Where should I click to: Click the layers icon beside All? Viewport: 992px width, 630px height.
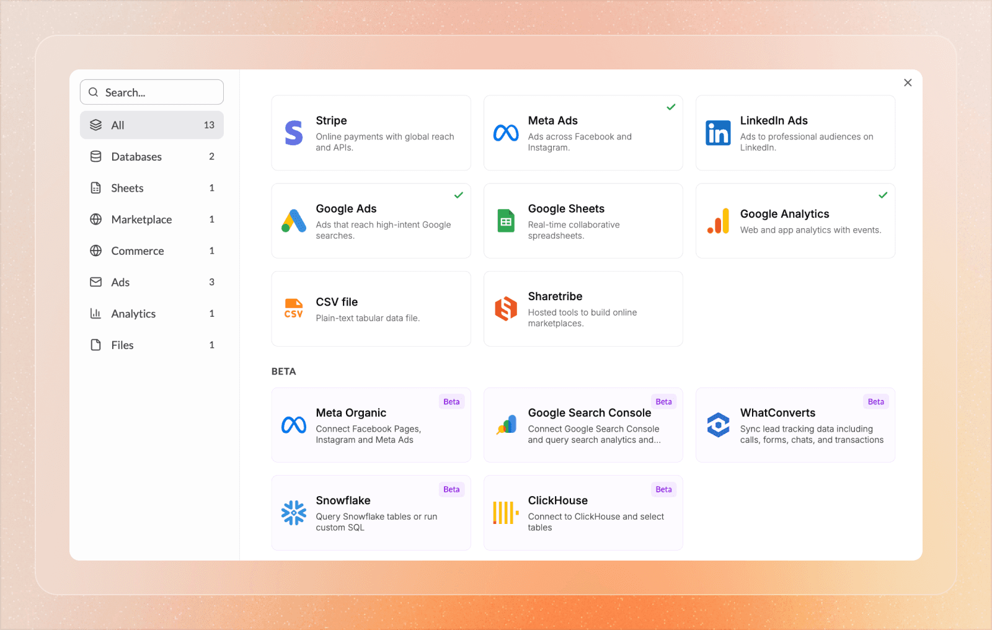[95, 125]
